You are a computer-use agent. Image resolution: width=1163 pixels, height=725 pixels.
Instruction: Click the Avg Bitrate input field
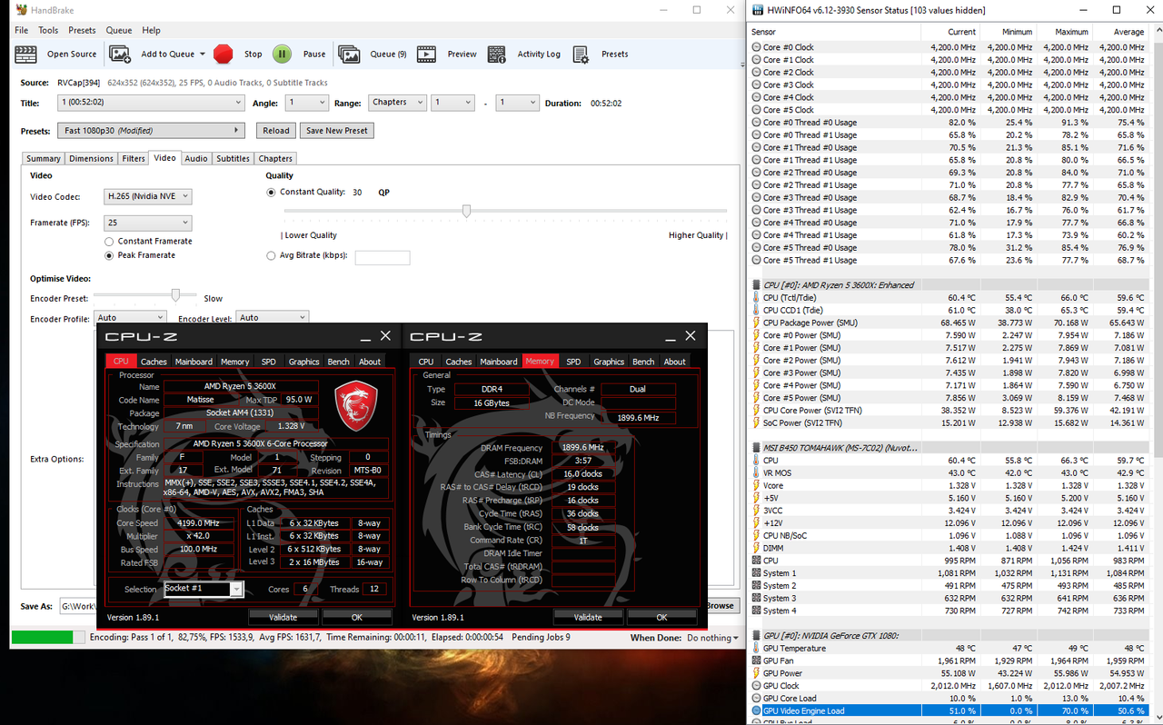pos(383,258)
